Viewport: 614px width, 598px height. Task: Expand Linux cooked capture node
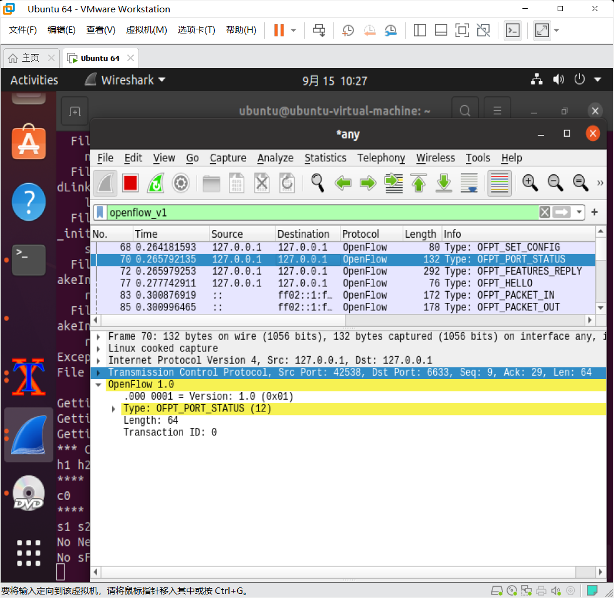click(x=98, y=349)
